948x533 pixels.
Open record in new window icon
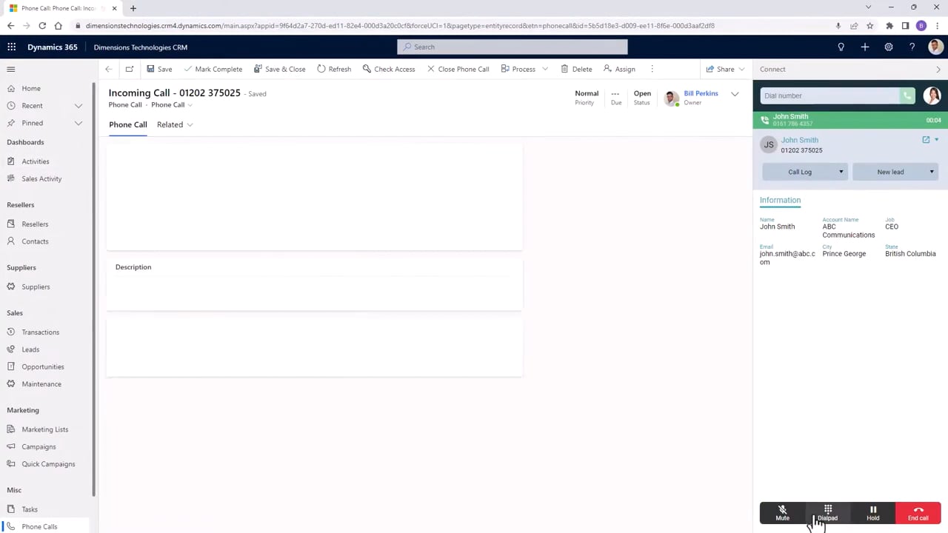[x=130, y=69]
